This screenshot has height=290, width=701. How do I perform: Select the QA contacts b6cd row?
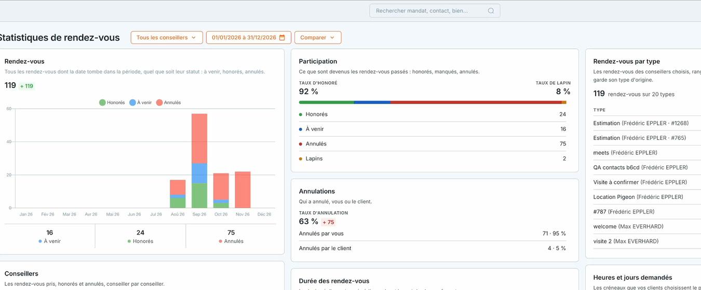tap(647, 167)
